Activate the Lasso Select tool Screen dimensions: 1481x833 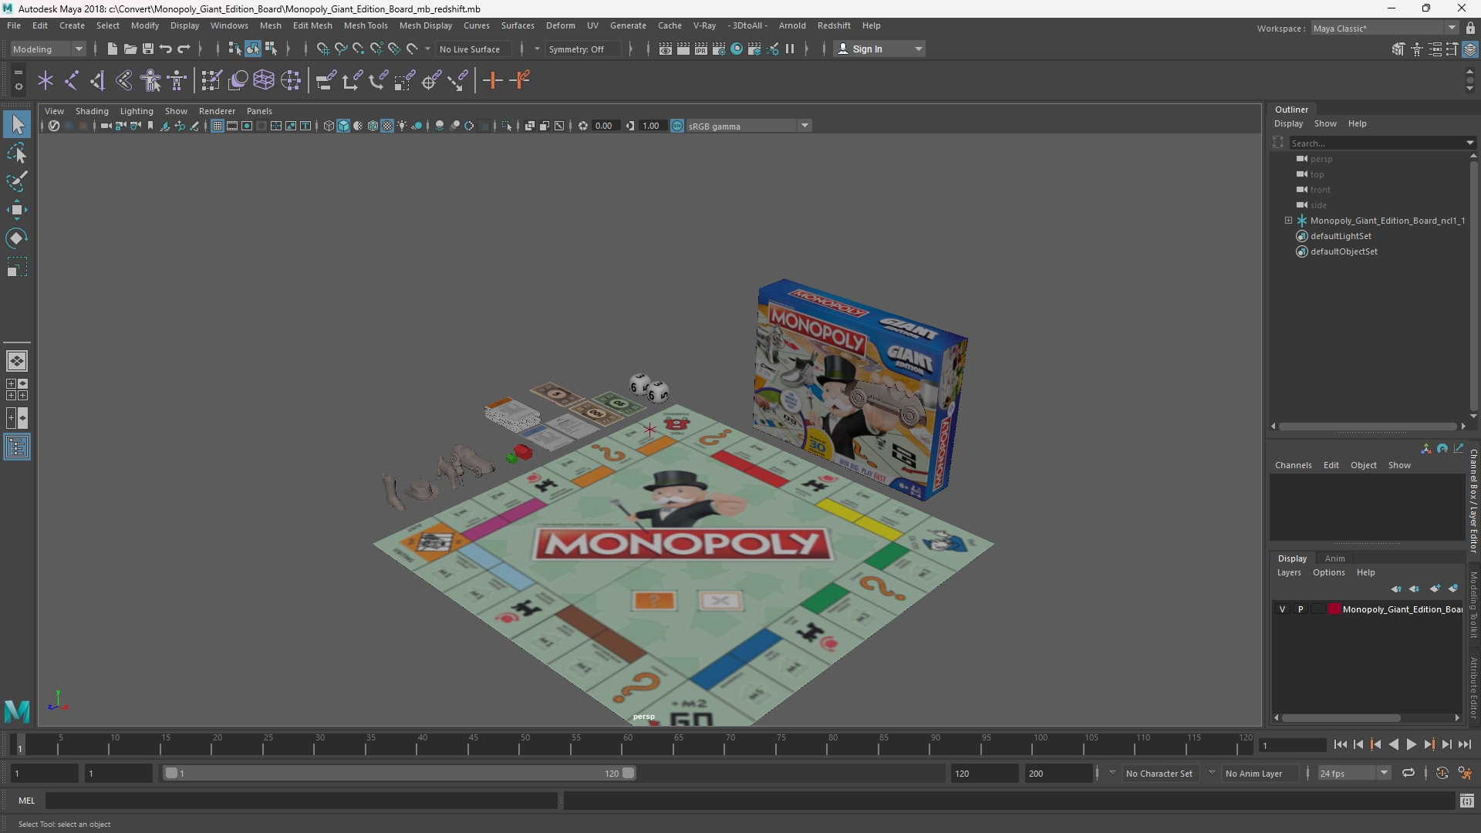pyautogui.click(x=17, y=153)
